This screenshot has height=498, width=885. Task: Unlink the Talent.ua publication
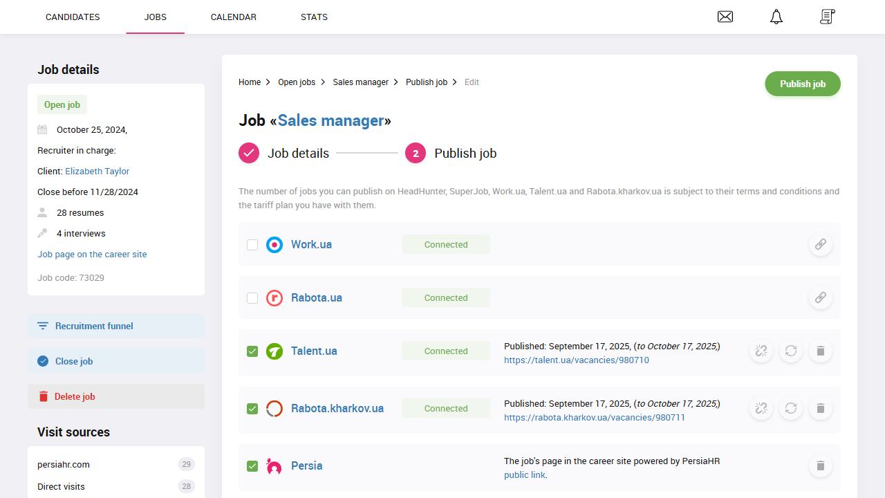click(761, 351)
